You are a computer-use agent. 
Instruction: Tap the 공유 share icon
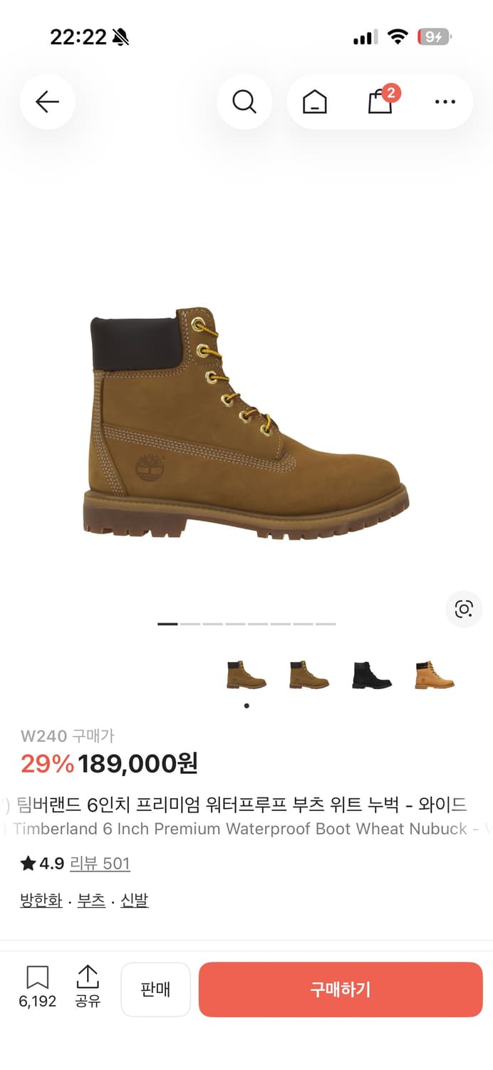88,987
